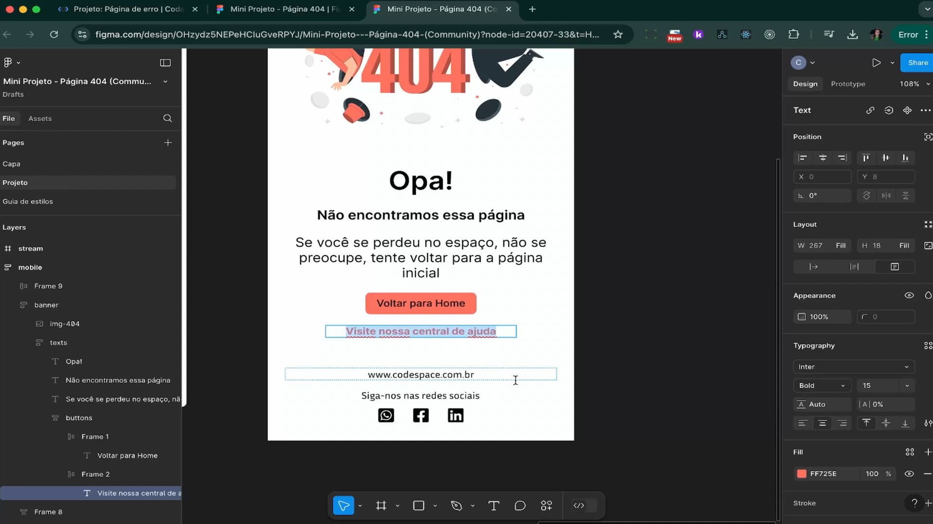
Task: Click the Present play button
Action: click(876, 63)
